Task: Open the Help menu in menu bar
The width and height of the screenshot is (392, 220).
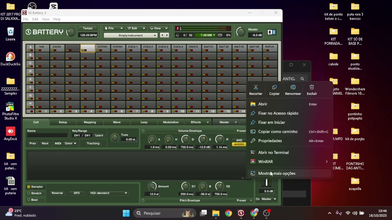Action: click(57, 19)
